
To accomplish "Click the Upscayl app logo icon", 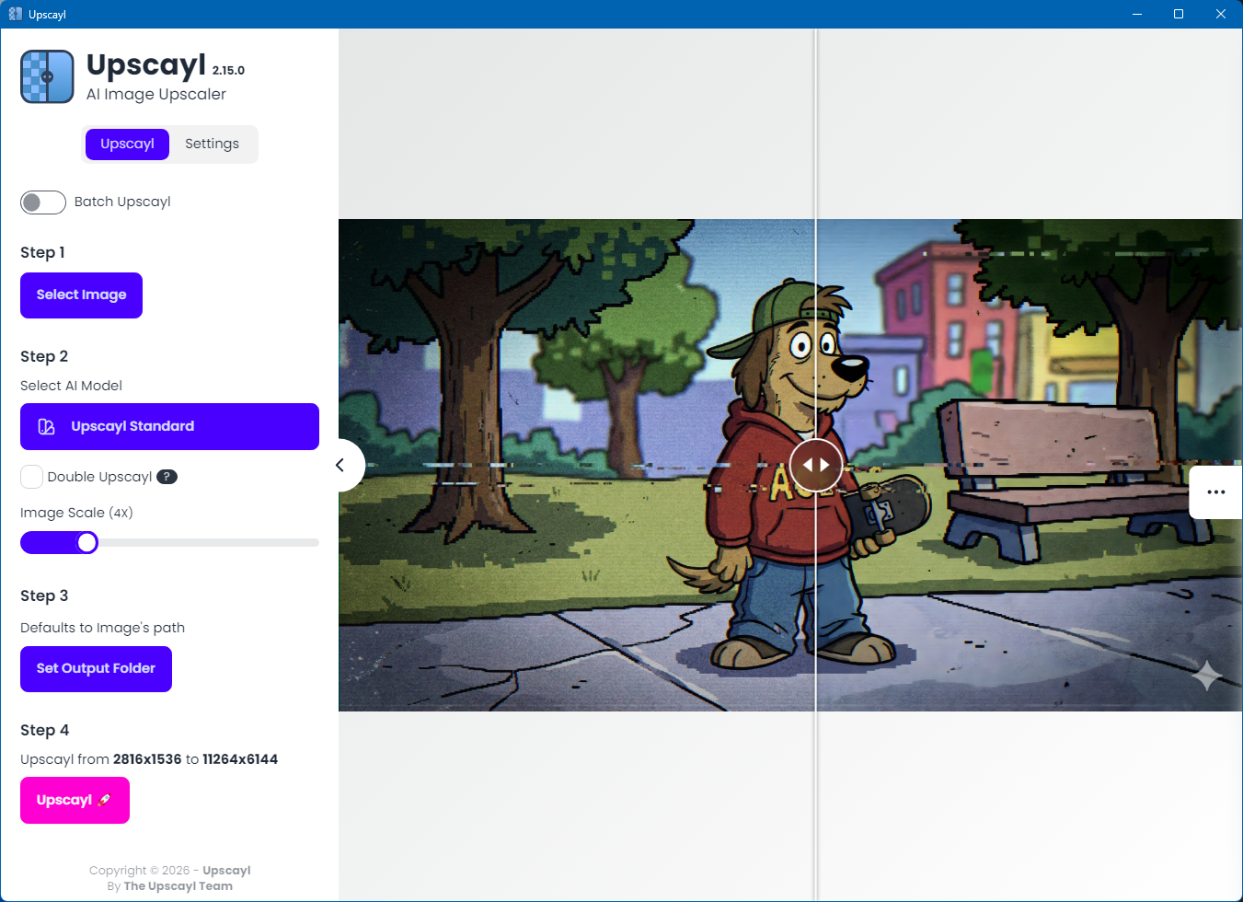I will point(47,76).
